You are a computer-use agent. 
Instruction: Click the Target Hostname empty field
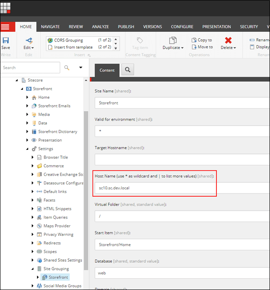[x=182, y=160]
